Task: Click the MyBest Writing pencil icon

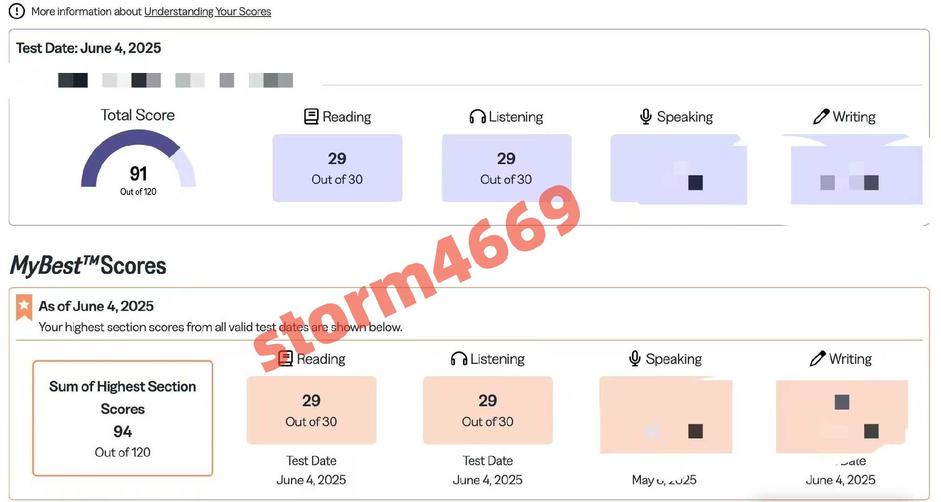Action: pos(817,359)
